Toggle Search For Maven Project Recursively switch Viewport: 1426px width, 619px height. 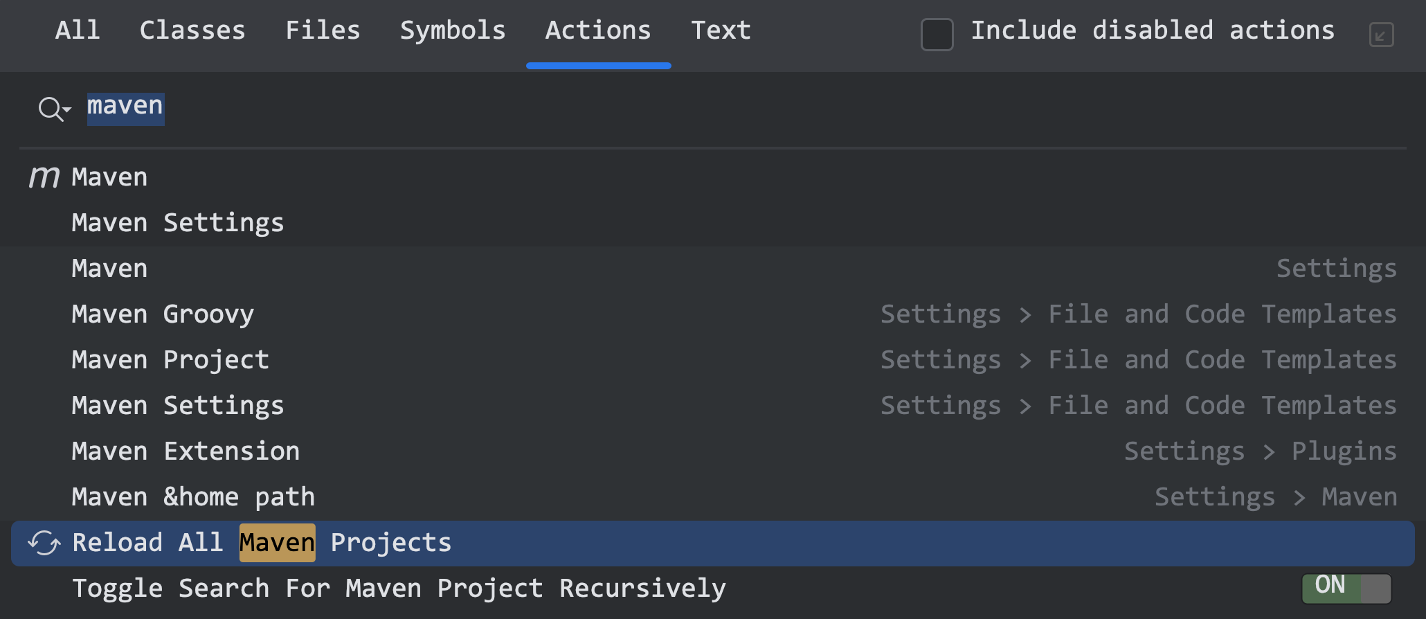click(x=1346, y=588)
